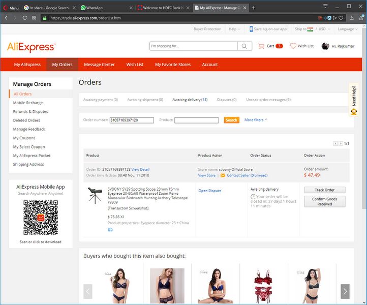Focus the Product filter field
The image size is (367, 305).
click(x=196, y=120)
